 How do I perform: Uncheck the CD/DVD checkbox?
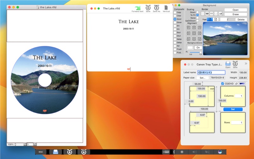click(x=223, y=84)
